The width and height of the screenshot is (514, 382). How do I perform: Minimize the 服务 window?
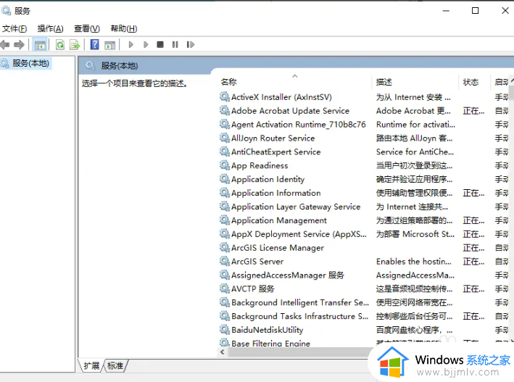point(446,11)
